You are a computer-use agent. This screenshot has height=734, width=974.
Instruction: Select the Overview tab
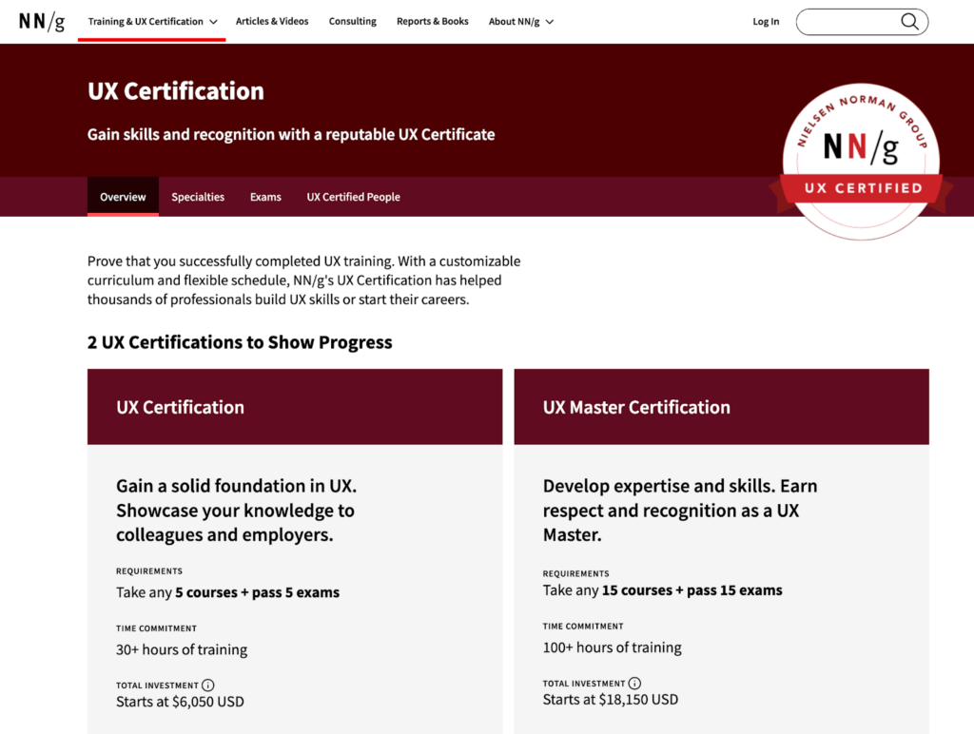(x=123, y=197)
